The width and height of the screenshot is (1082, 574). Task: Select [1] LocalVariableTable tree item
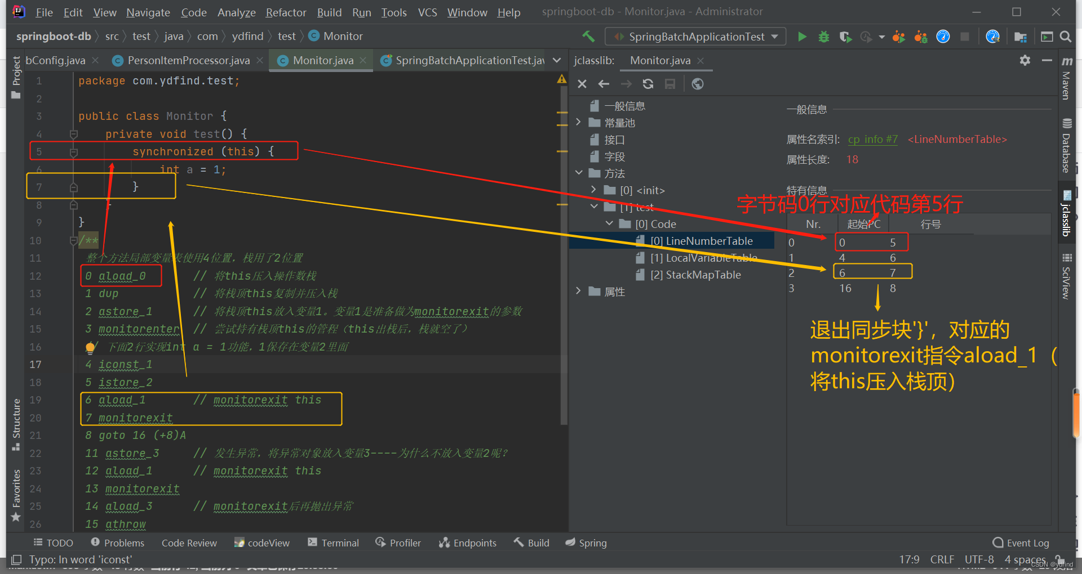point(696,258)
